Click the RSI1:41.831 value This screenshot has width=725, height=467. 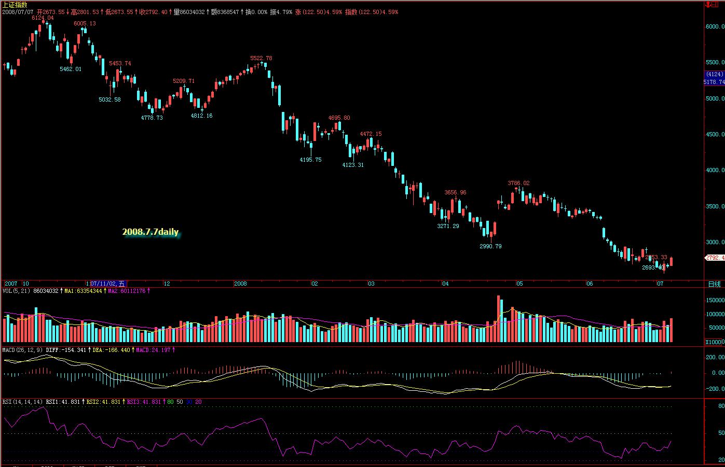pyautogui.click(x=63, y=402)
